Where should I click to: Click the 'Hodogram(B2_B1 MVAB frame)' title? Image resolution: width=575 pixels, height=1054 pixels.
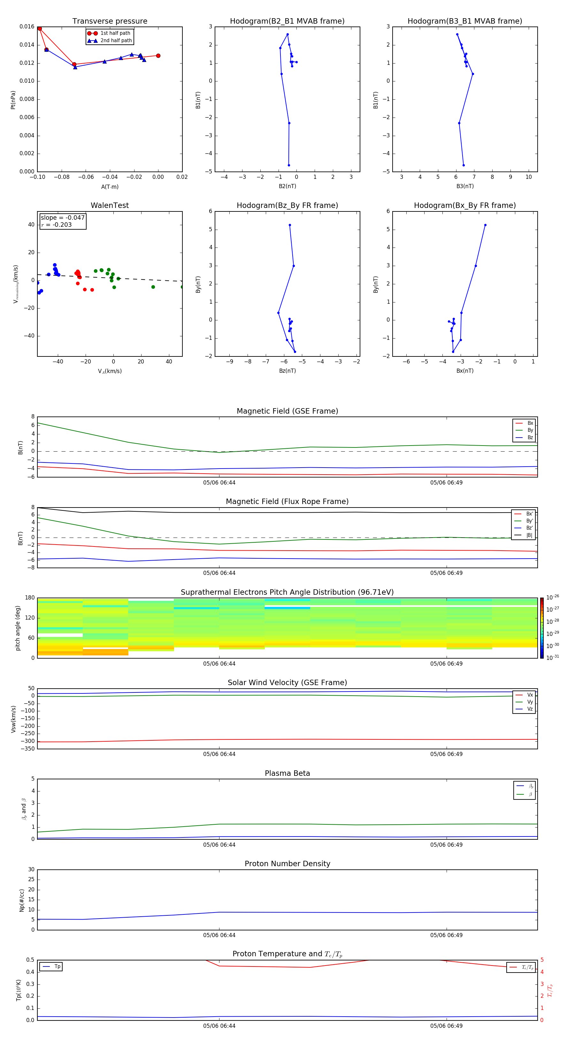tap(287, 21)
